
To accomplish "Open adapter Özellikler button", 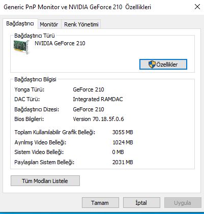I will 163,65.
